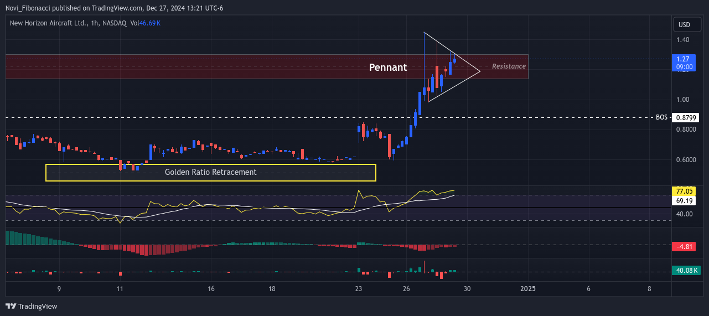Click the Vol 46.69K volume readout

(145, 24)
